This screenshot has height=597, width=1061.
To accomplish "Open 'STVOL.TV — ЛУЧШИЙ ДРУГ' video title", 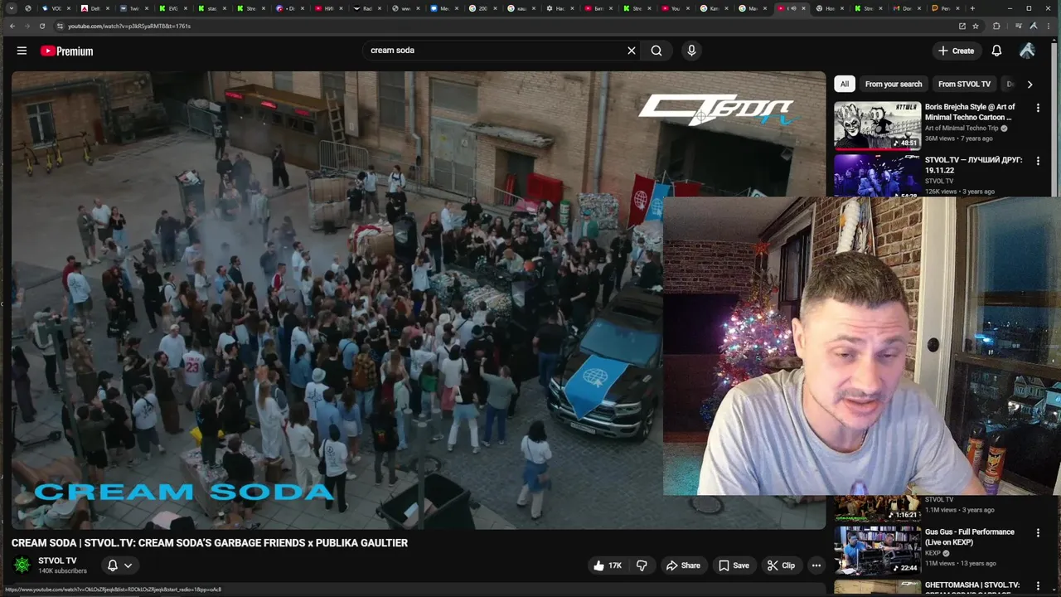I will (973, 165).
